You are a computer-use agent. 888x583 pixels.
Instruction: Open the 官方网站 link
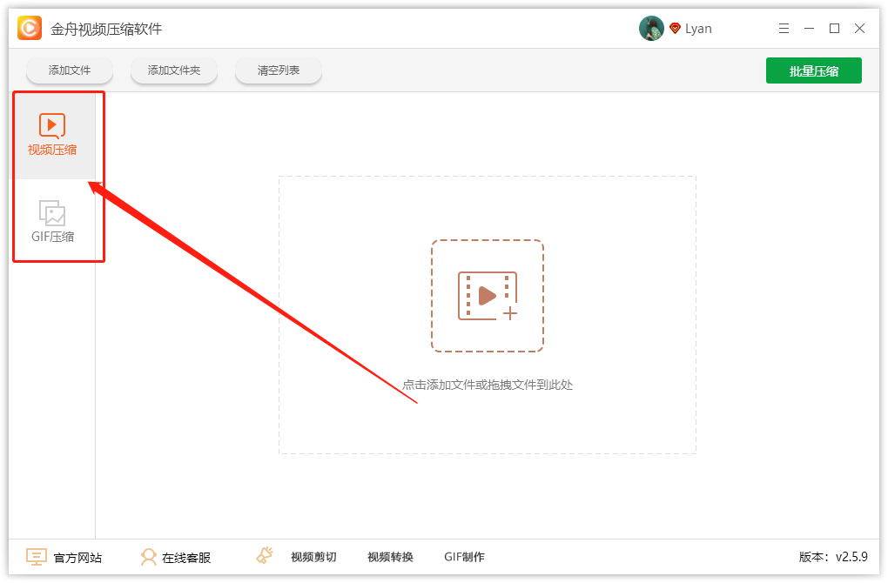(x=77, y=558)
